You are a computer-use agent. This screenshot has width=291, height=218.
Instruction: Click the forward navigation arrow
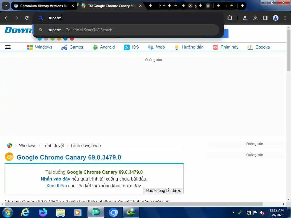coord(16,18)
